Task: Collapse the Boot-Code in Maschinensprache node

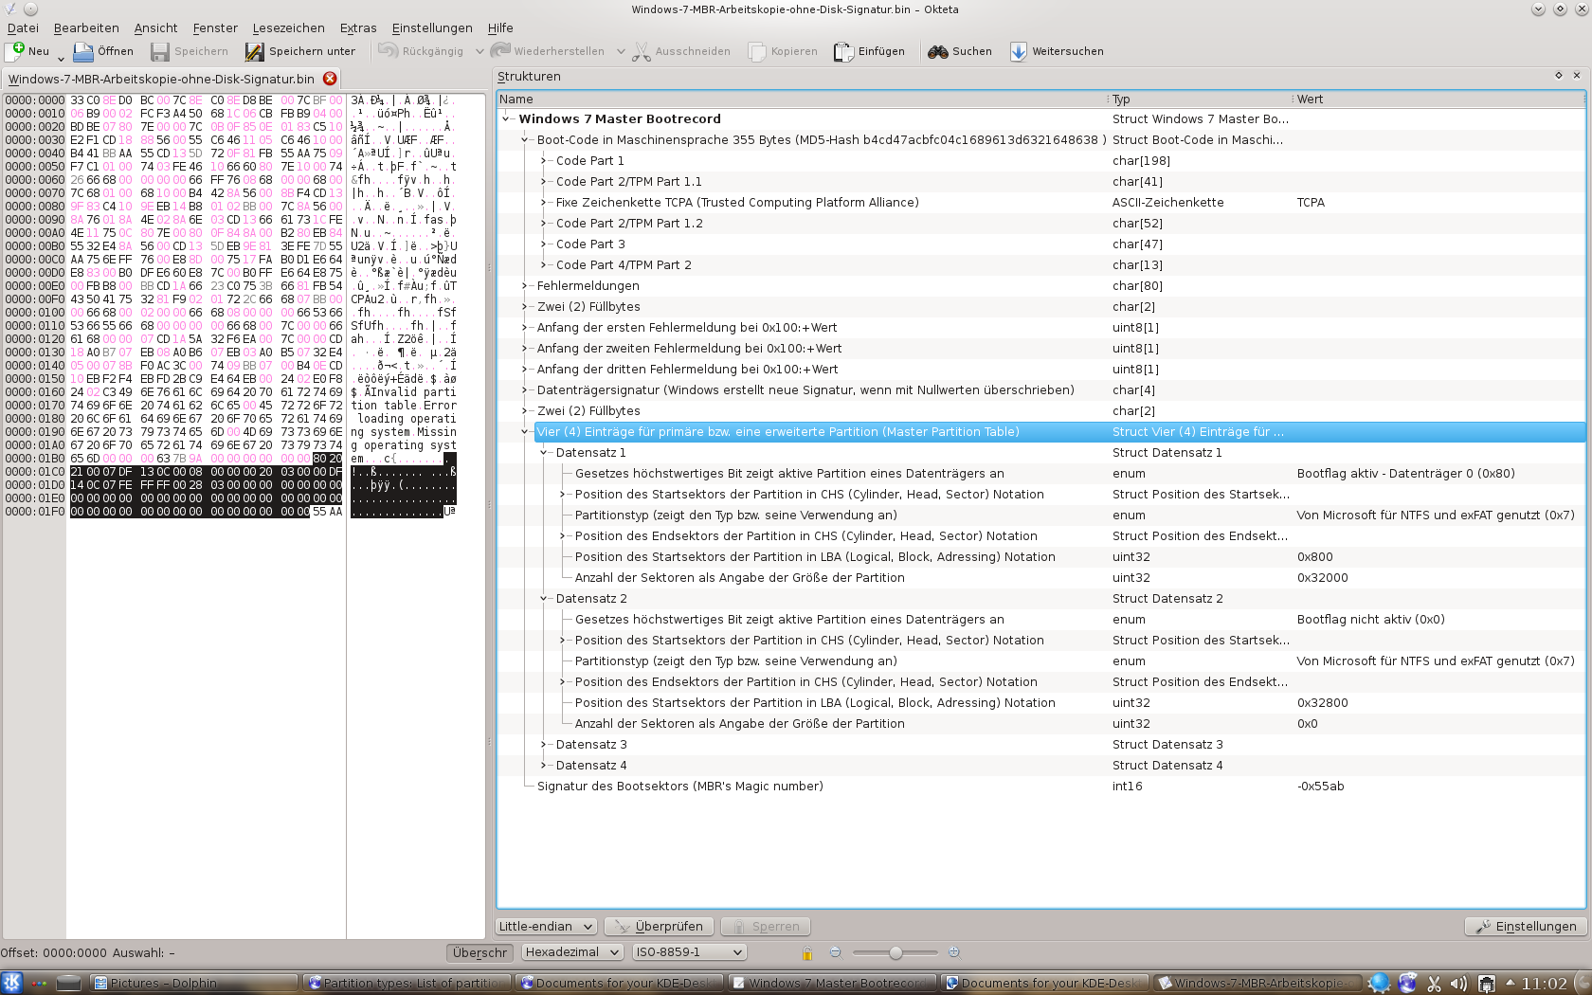Action: point(524,140)
